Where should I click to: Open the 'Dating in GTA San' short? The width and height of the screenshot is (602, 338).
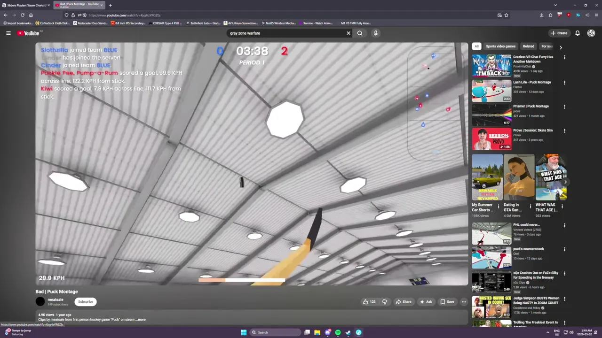pyautogui.click(x=519, y=177)
